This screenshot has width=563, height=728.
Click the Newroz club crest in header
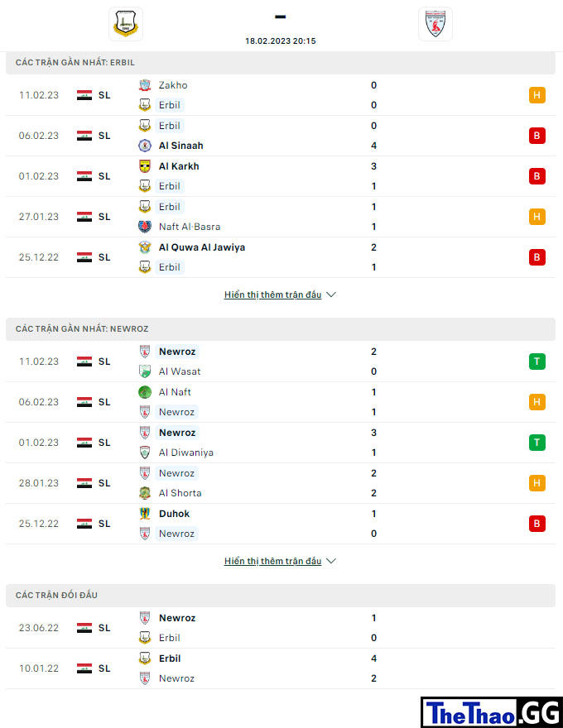(435, 24)
